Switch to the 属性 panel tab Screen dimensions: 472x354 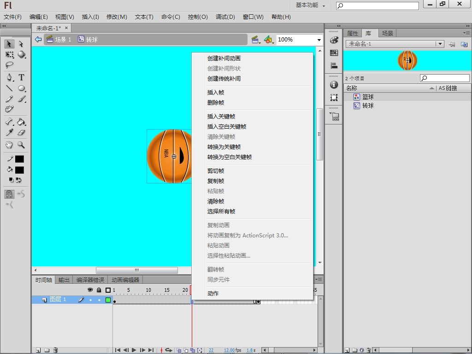(x=352, y=33)
